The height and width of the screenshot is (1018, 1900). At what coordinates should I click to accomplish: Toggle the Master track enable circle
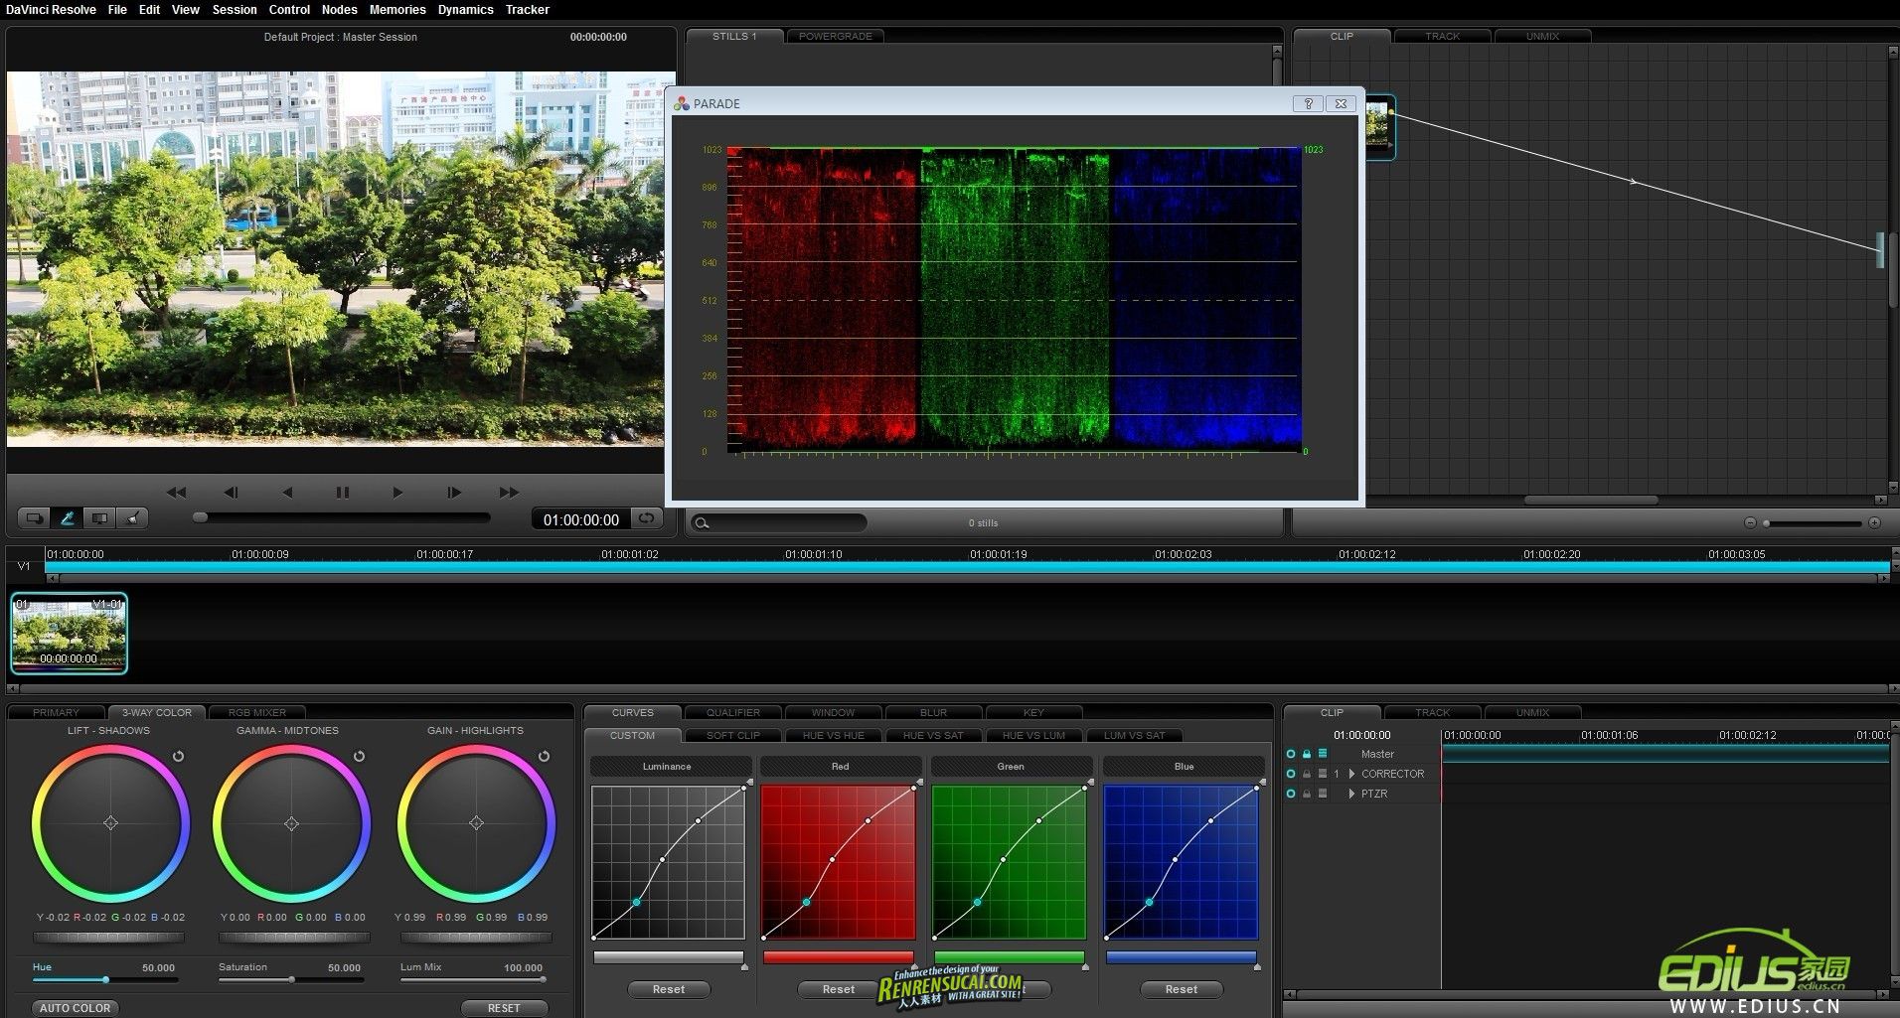1291,754
